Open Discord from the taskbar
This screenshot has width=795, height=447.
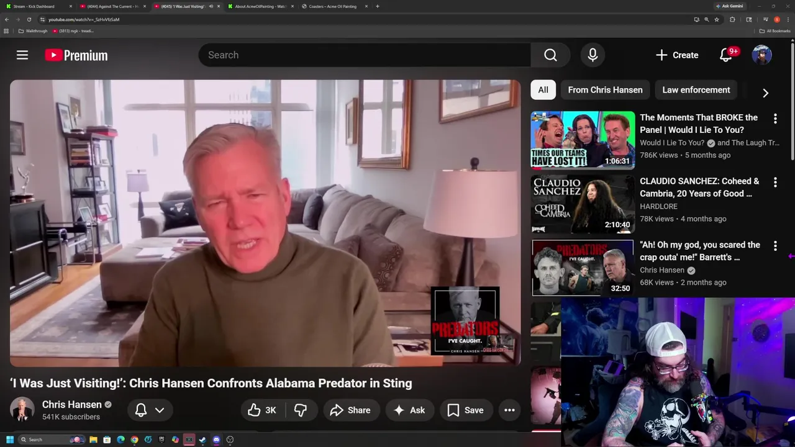216,440
